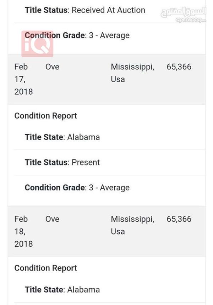Click the first Condition Grade 3 - Average line

pyautogui.click(x=77, y=35)
